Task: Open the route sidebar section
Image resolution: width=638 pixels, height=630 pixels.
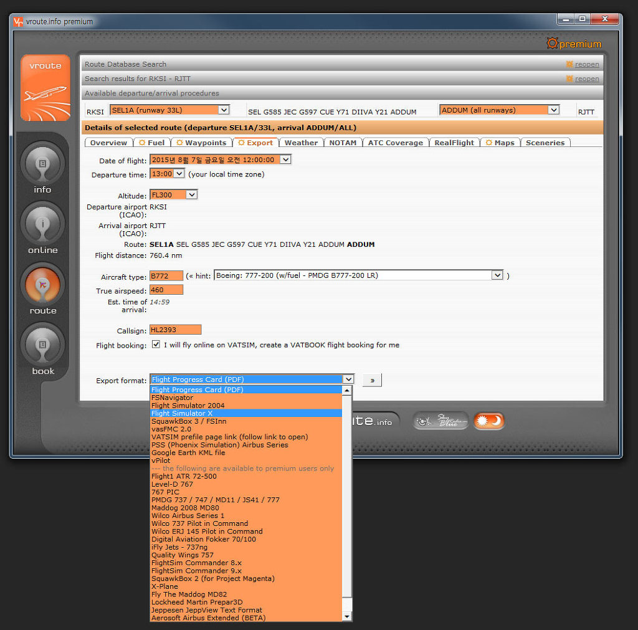Action: (x=42, y=285)
